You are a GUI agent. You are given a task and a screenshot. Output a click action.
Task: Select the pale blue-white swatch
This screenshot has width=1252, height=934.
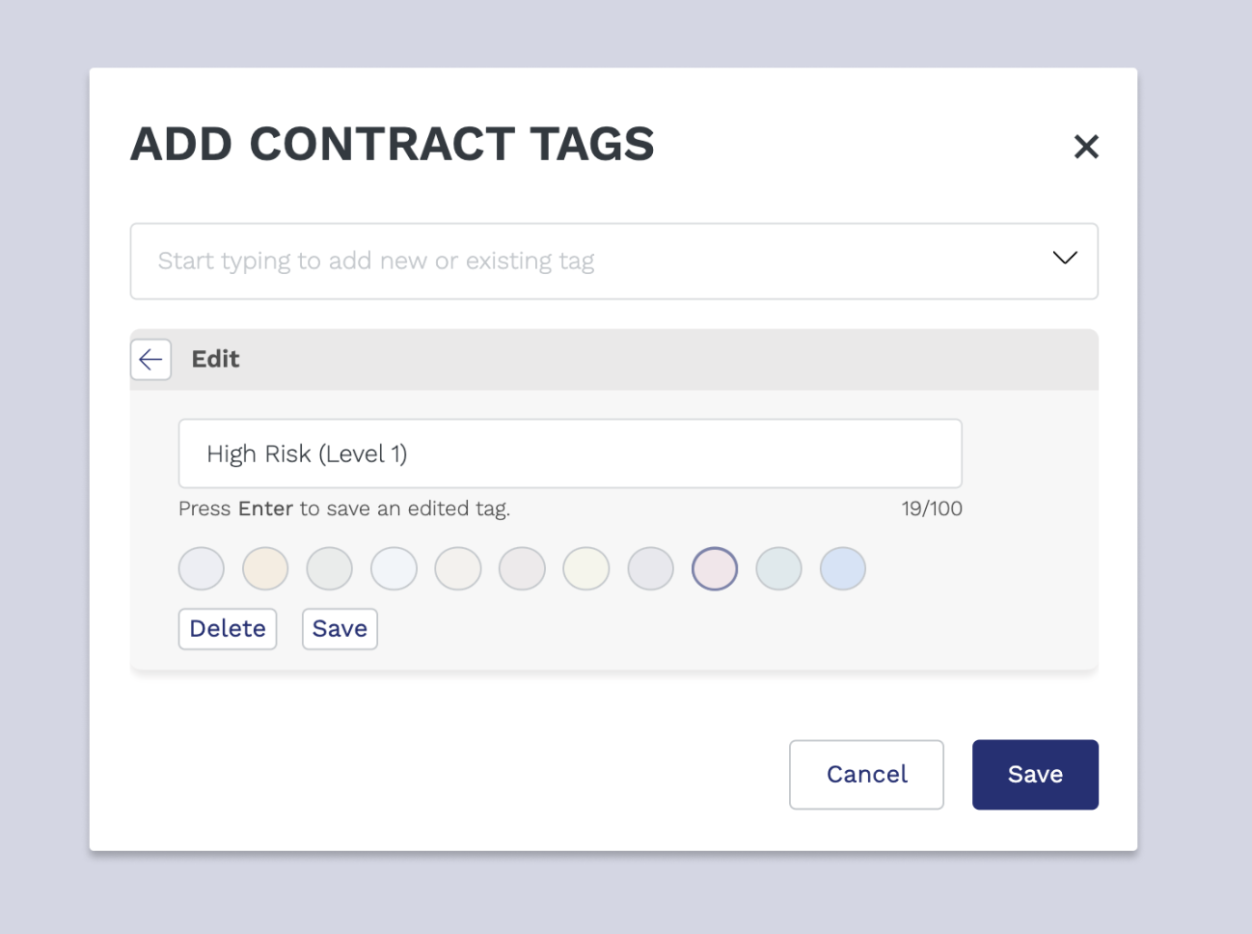point(393,568)
